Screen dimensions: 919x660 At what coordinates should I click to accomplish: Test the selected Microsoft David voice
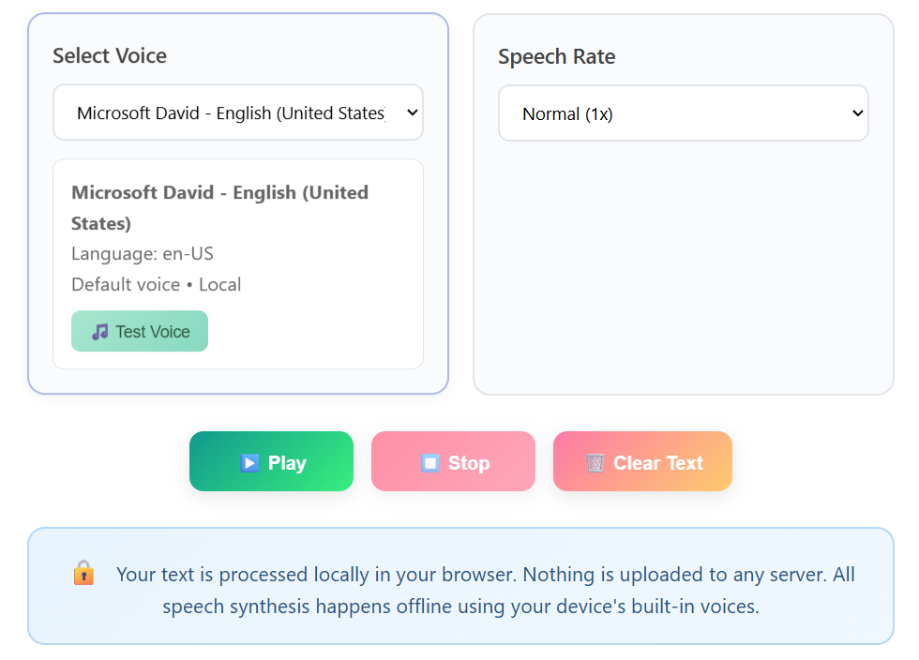pyautogui.click(x=140, y=331)
